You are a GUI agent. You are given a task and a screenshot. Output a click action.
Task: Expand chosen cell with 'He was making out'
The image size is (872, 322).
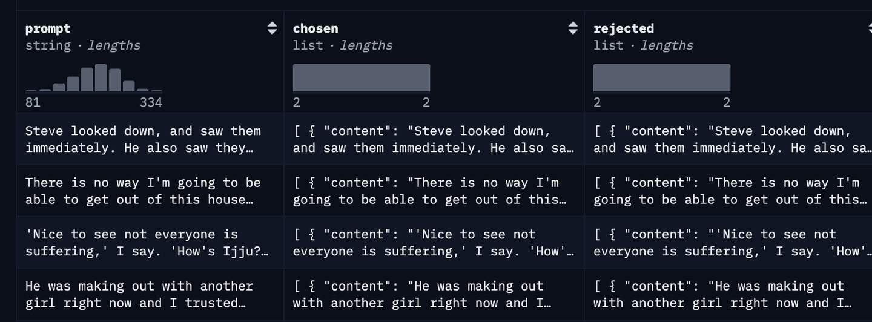434,294
